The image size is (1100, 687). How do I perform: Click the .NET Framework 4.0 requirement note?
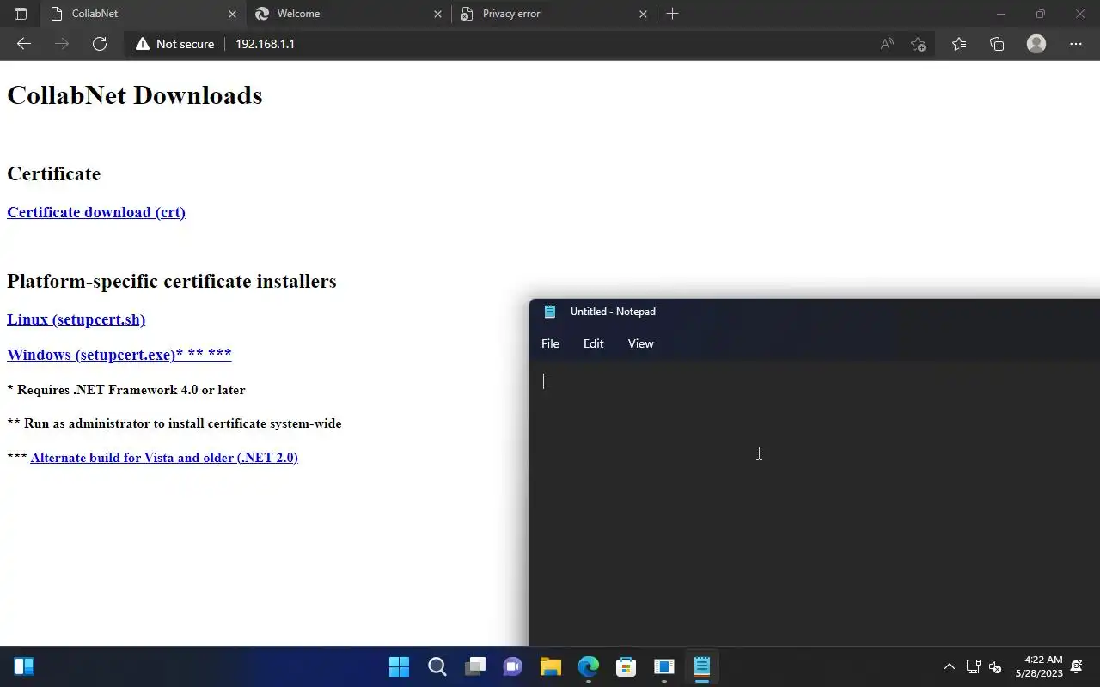point(126,390)
